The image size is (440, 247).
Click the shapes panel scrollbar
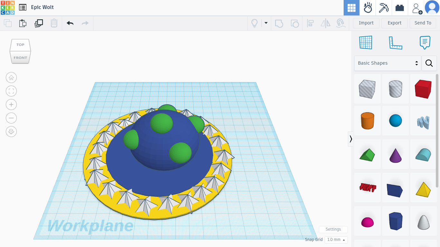[x=437, y=130]
